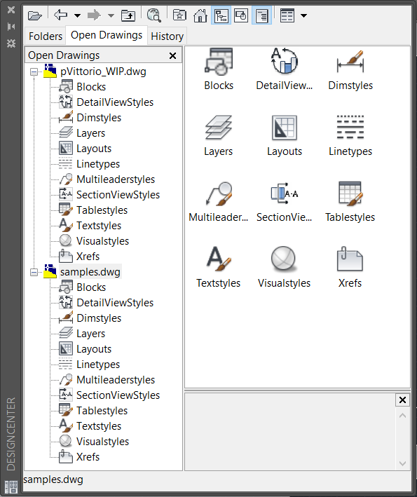The height and width of the screenshot is (497, 417).
Task: Click the Up one level folder icon
Action: 128,15
